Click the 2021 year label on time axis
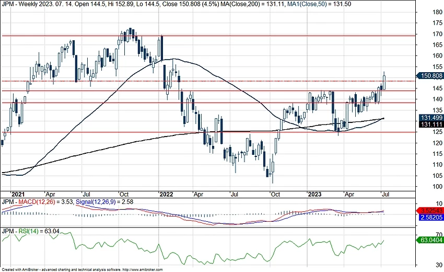This screenshot has width=444, height=272. click(18, 194)
